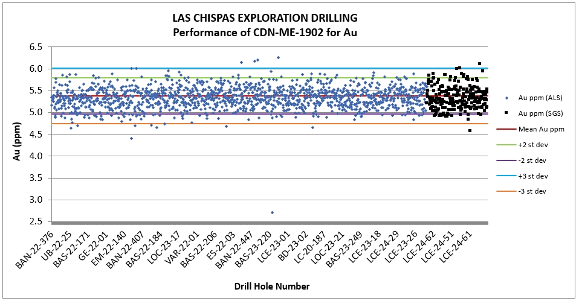Select the 'Mean Au ppm' legend label
Screen dimensions: 579x301
(539, 129)
